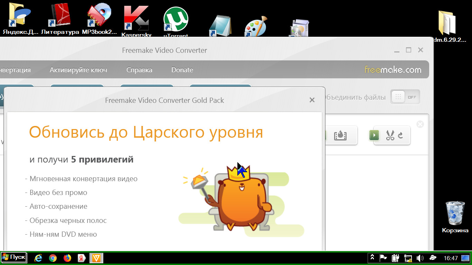
Task: Click the text Ням-ням DVD меню
Action: click(x=63, y=234)
